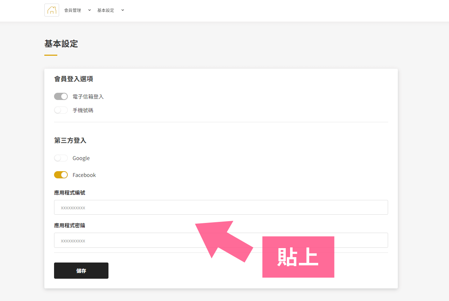Expand the chevron next to 會員管理
449x301 pixels.
89,10
